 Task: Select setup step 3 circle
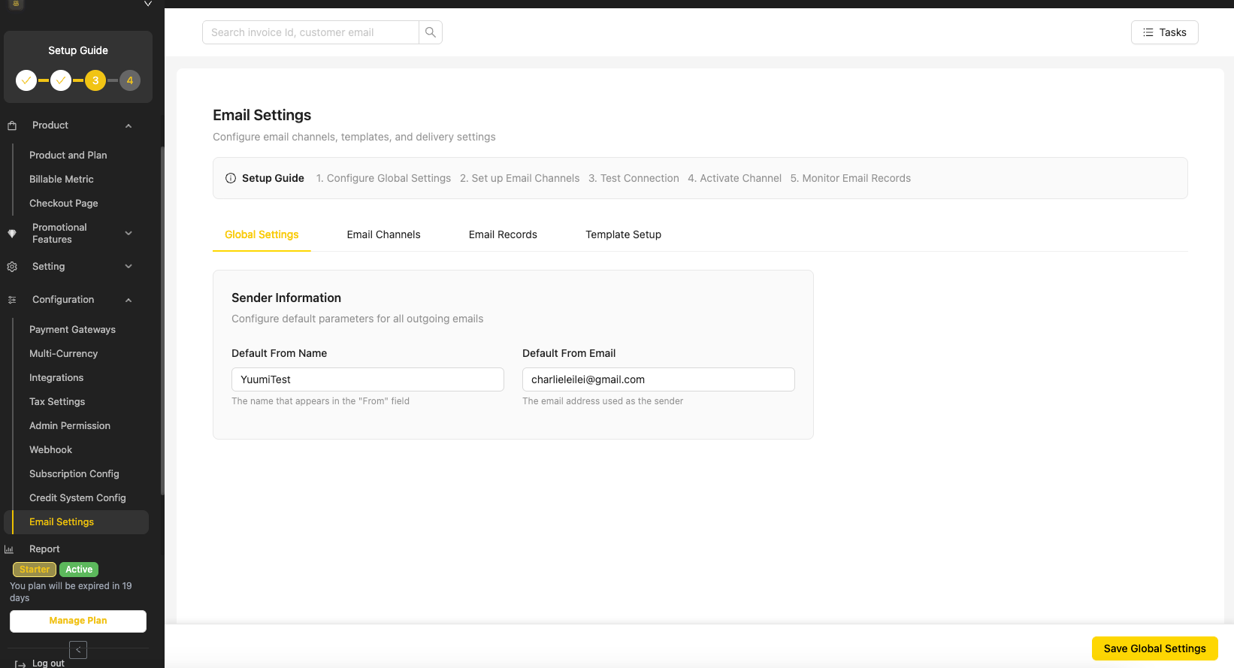click(x=95, y=80)
